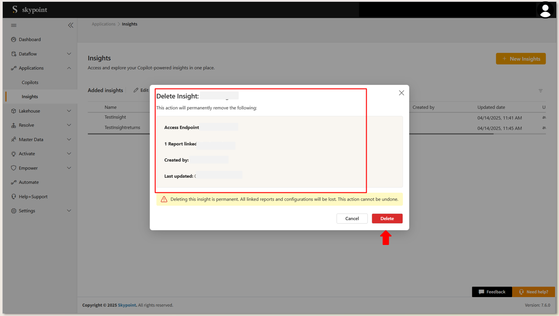Open the user profile avatar icon
The image size is (559, 316).
coord(545,10)
